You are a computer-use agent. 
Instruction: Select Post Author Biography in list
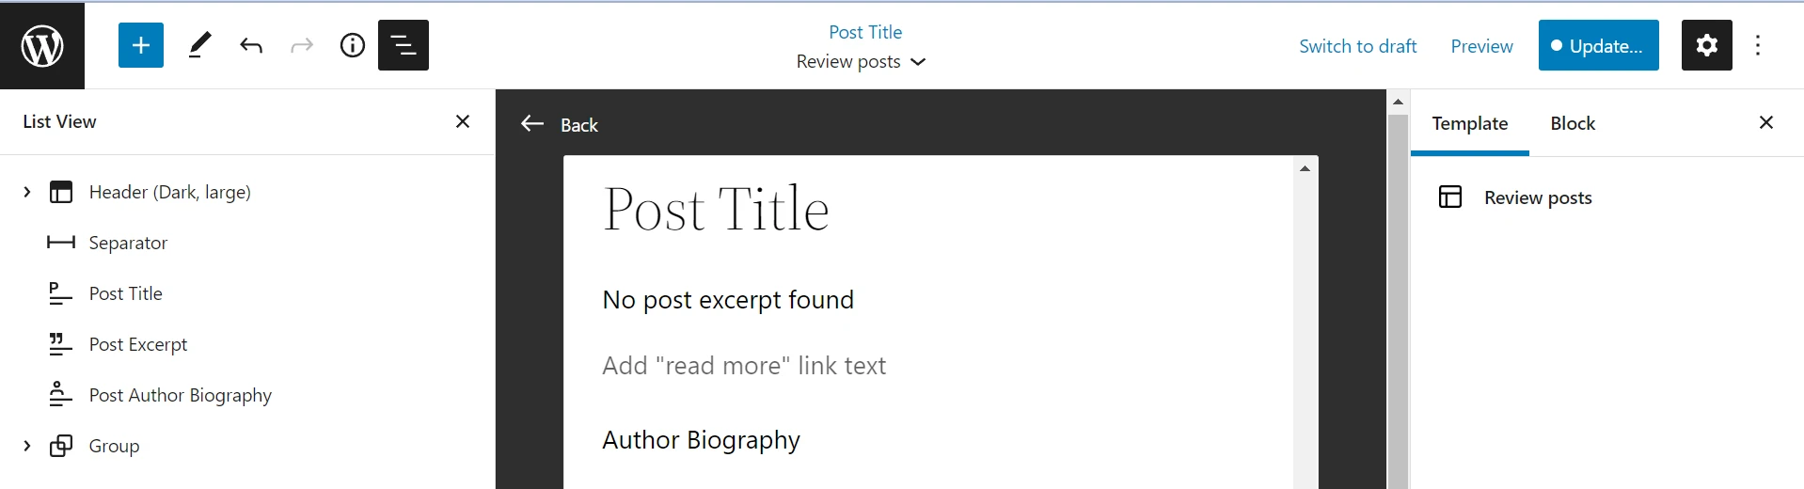click(180, 395)
